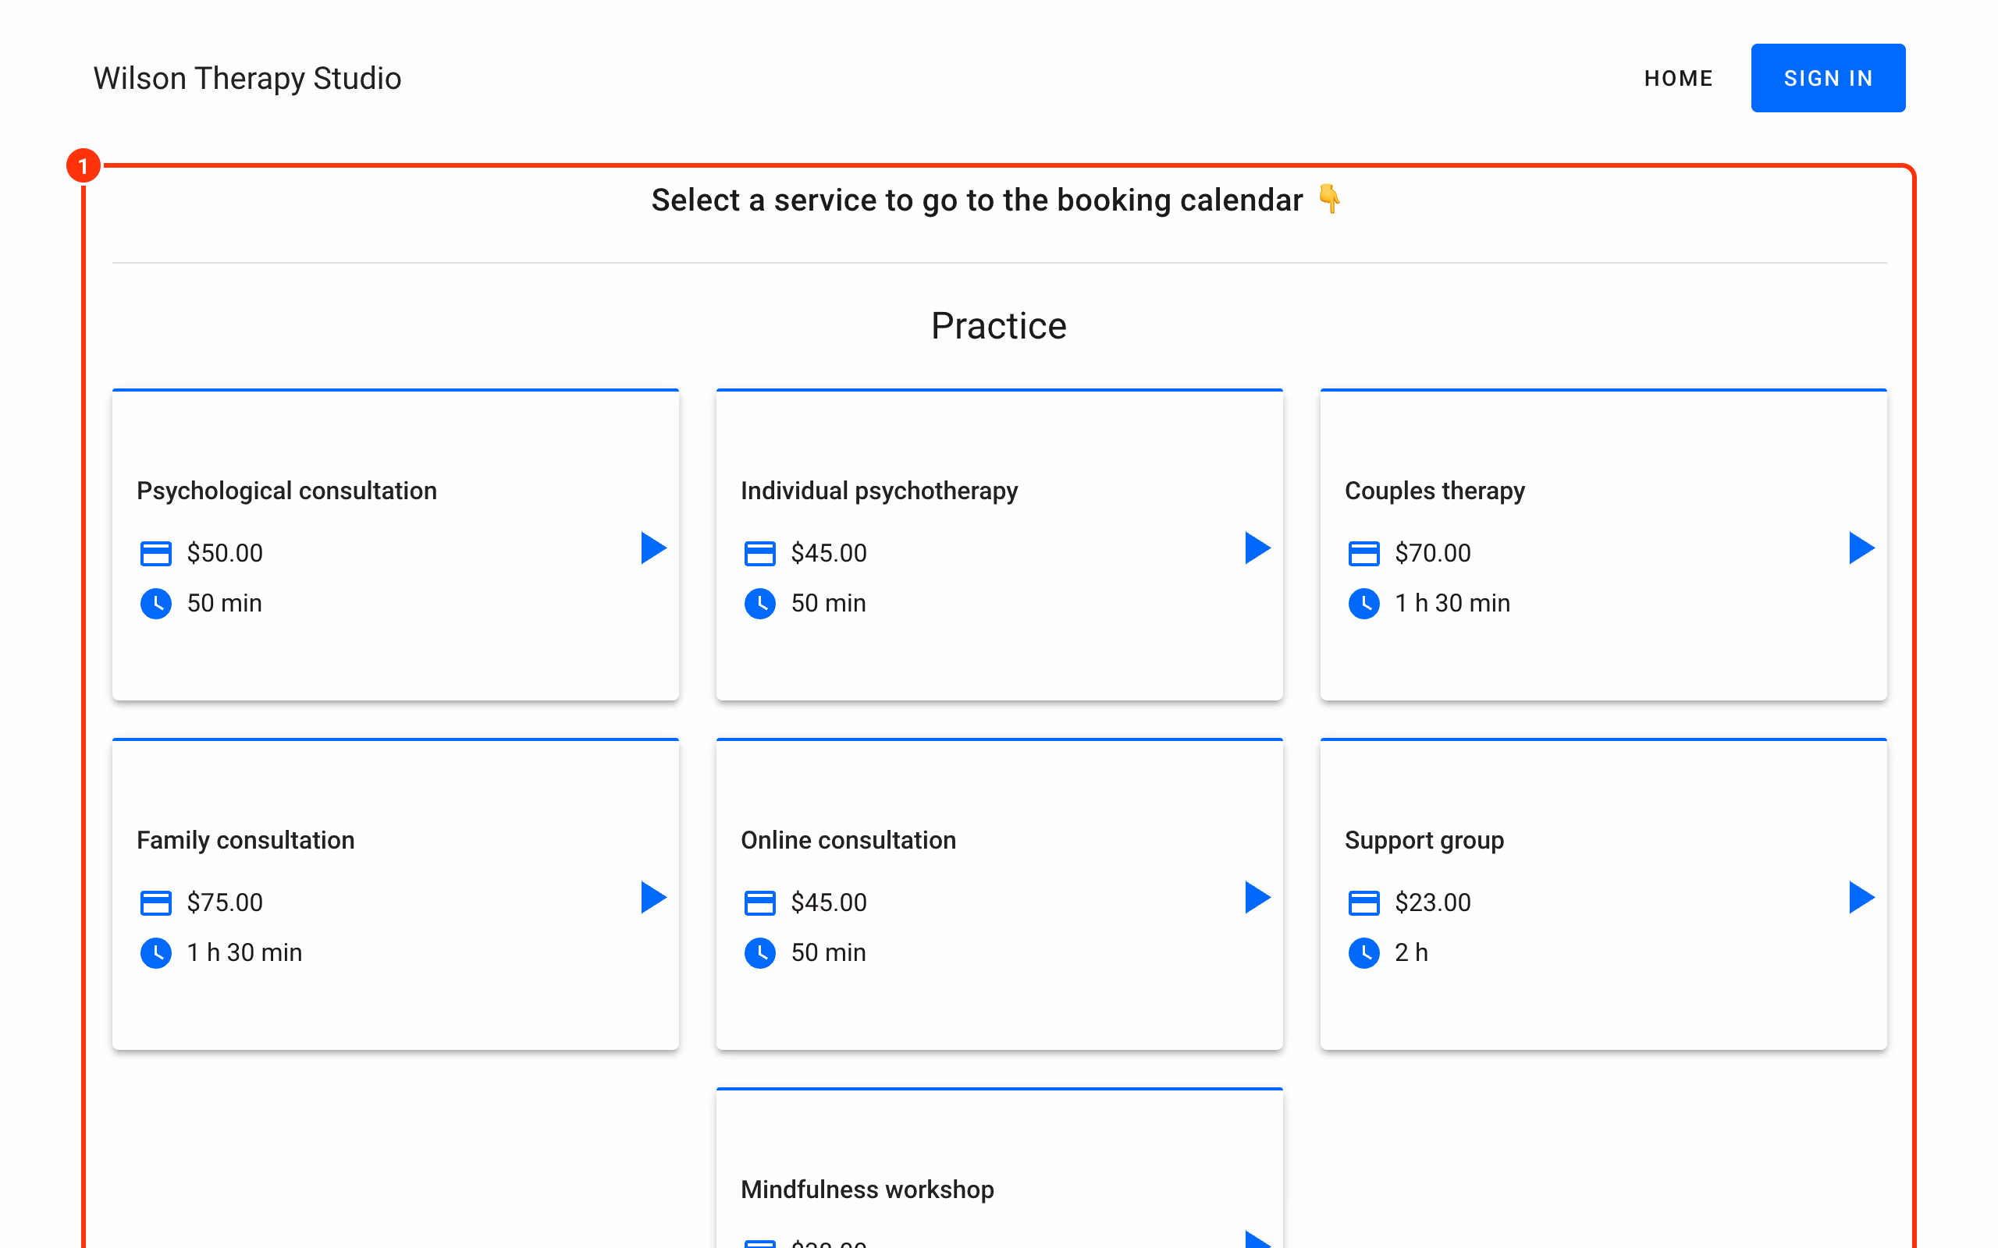Click the clock icon in Couples therapy card
The height and width of the screenshot is (1248, 1998).
1364,604
